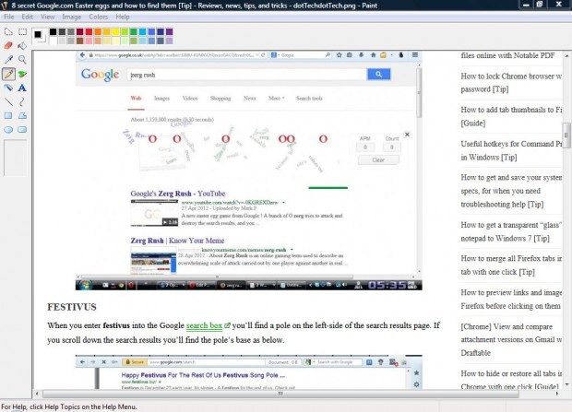
Task: Click 'Google's Zerg Rush - YouTube' result title
Action: [178, 194]
